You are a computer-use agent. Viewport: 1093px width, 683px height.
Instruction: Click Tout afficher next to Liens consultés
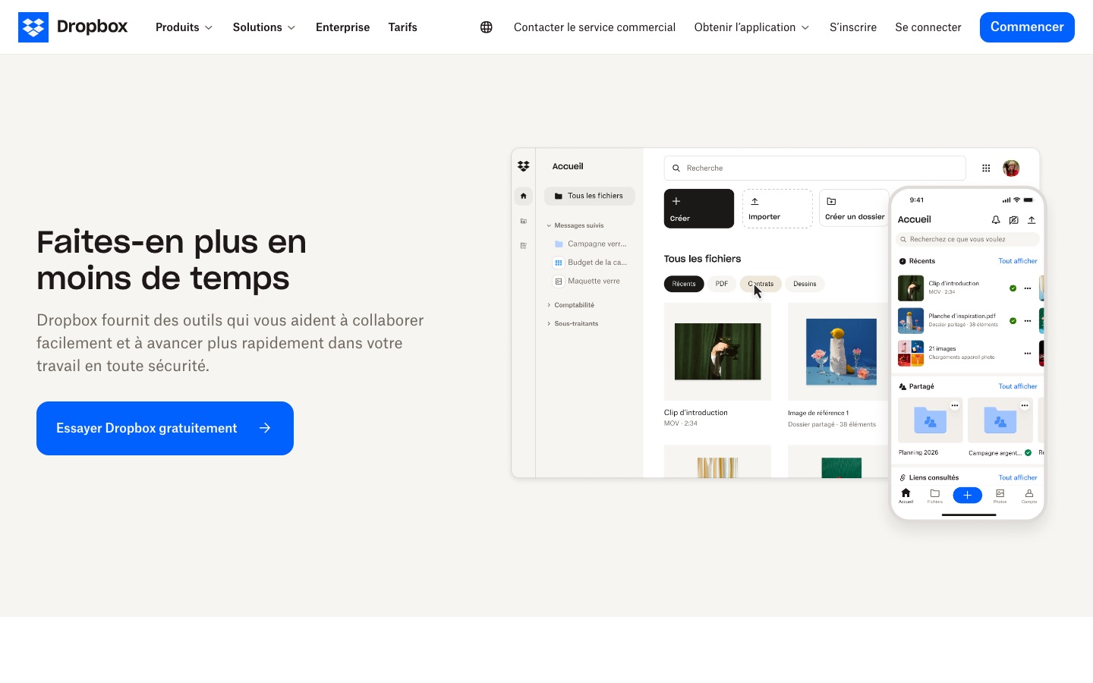pos(1018,477)
